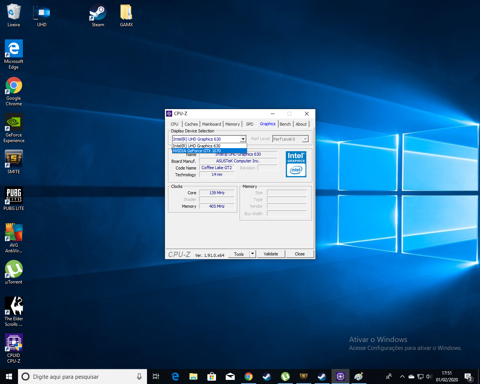
Task: Switch to the Caches tab
Action: pos(191,124)
